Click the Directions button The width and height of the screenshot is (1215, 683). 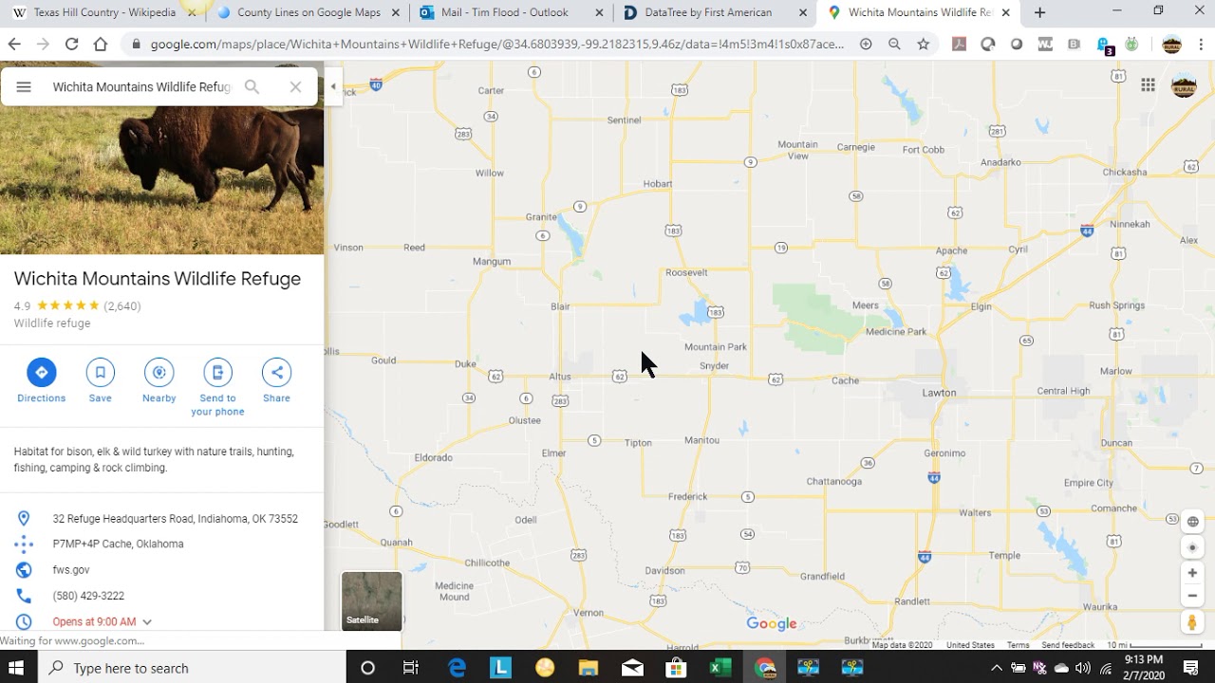(x=41, y=381)
